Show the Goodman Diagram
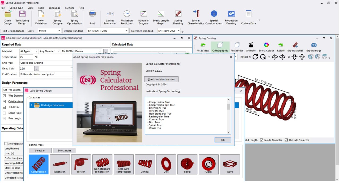 coord(144,18)
